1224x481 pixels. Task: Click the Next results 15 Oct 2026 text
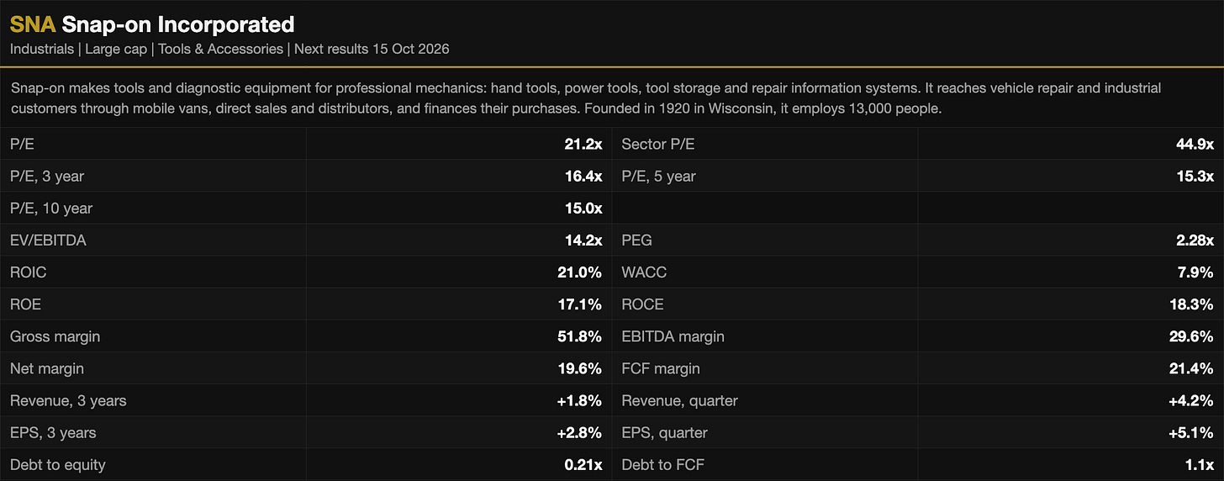coord(372,49)
